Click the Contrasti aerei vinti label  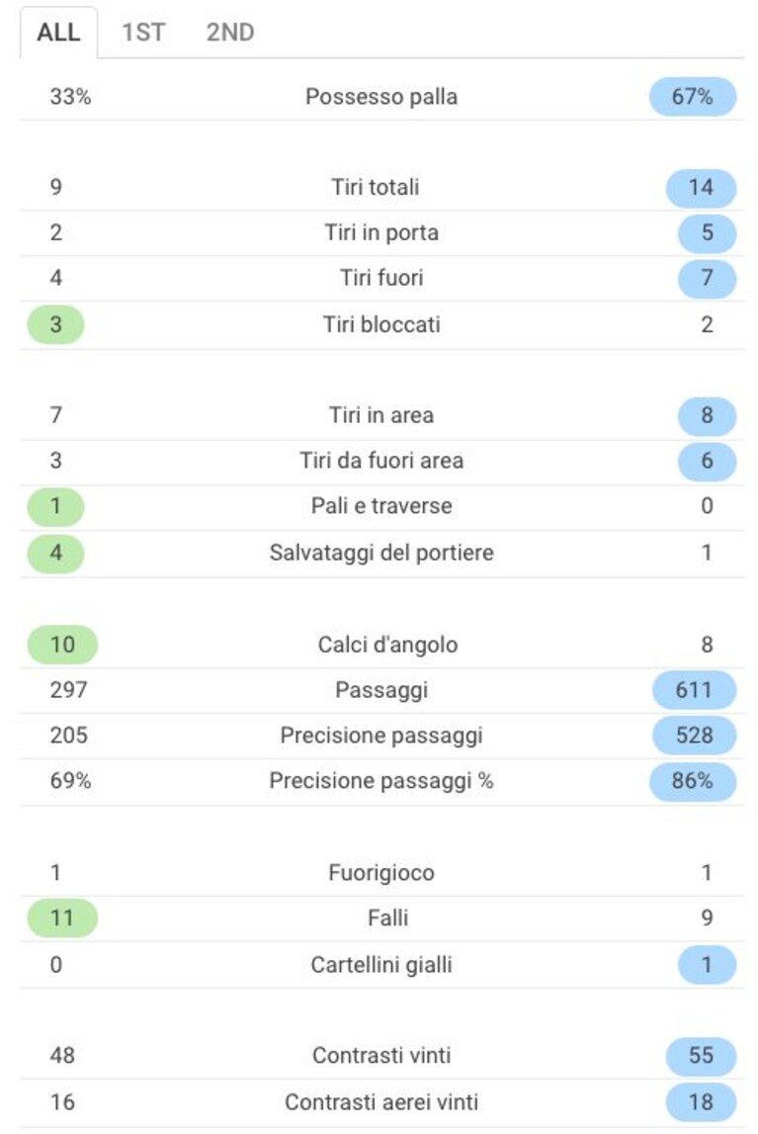coord(381,1102)
